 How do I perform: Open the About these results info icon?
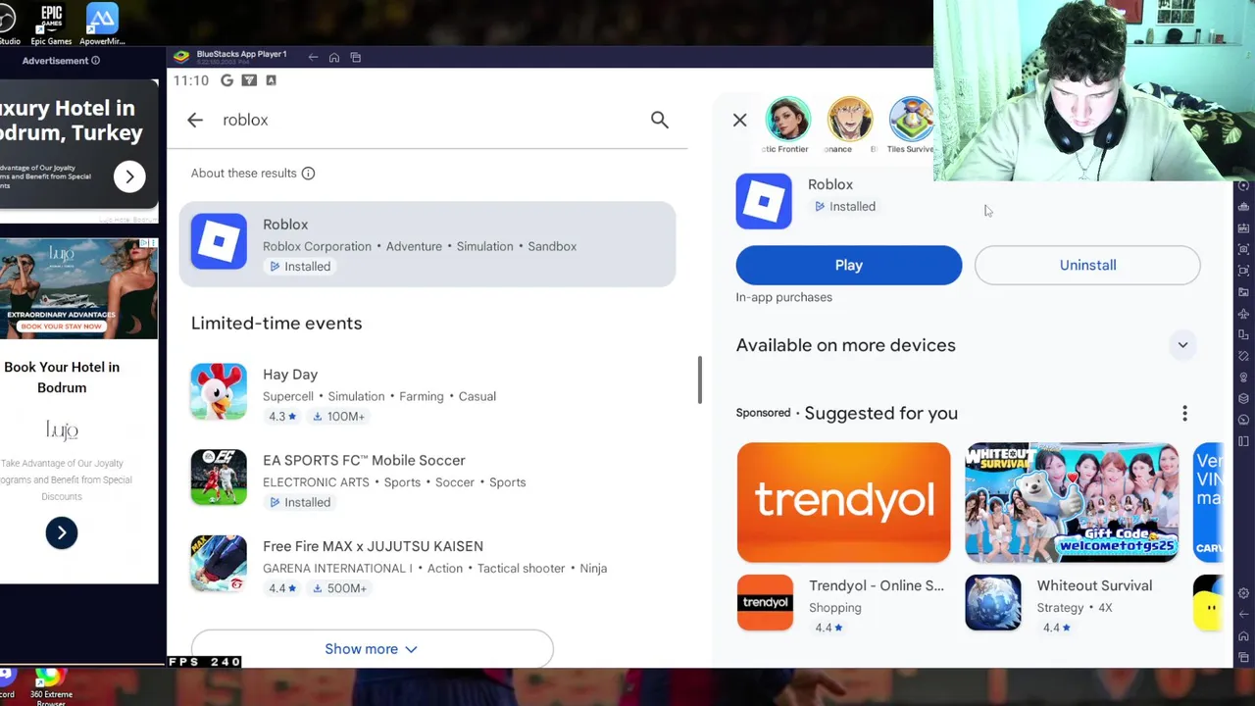click(308, 174)
